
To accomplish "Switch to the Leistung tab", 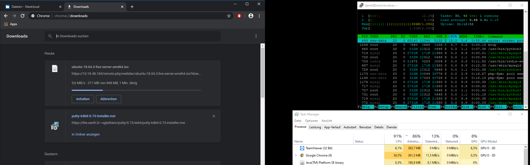I will pyautogui.click(x=315, y=127).
